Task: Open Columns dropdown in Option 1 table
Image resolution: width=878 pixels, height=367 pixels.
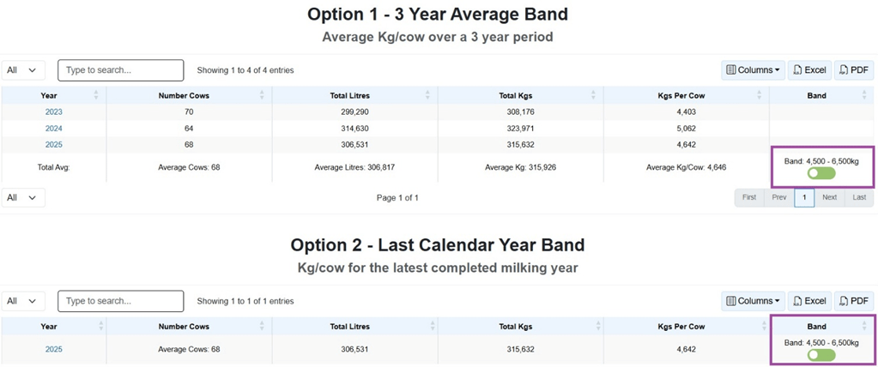Action: click(753, 70)
